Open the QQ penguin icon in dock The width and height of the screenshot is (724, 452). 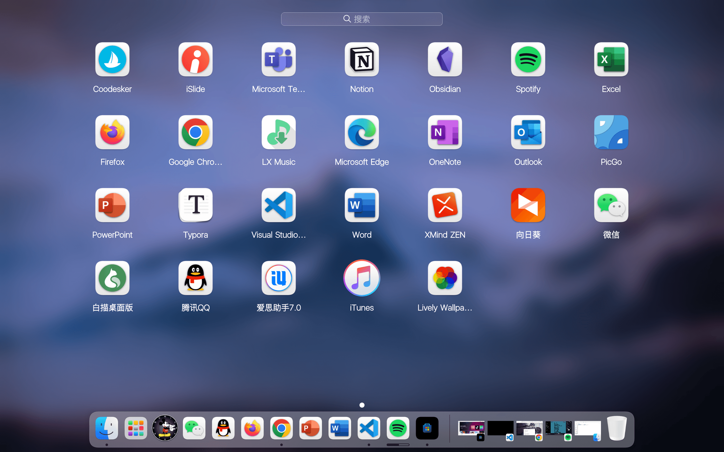(x=223, y=428)
